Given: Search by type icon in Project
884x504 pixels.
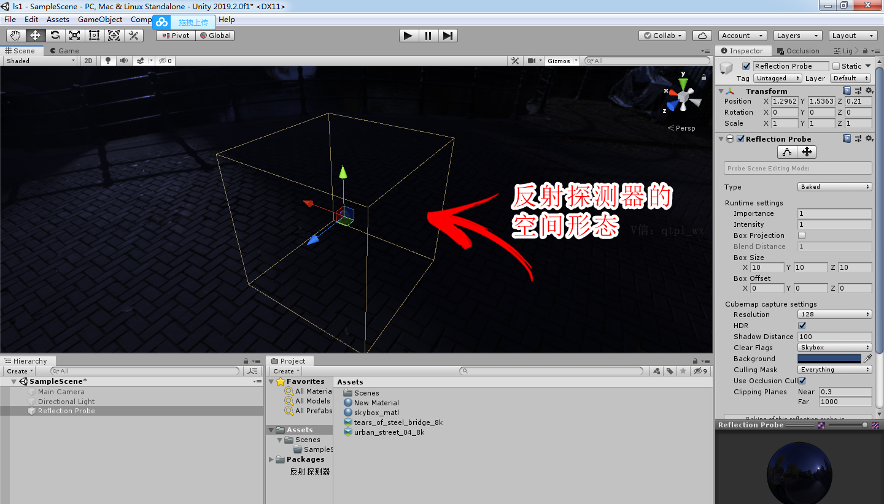Looking at the screenshot, I should [657, 371].
